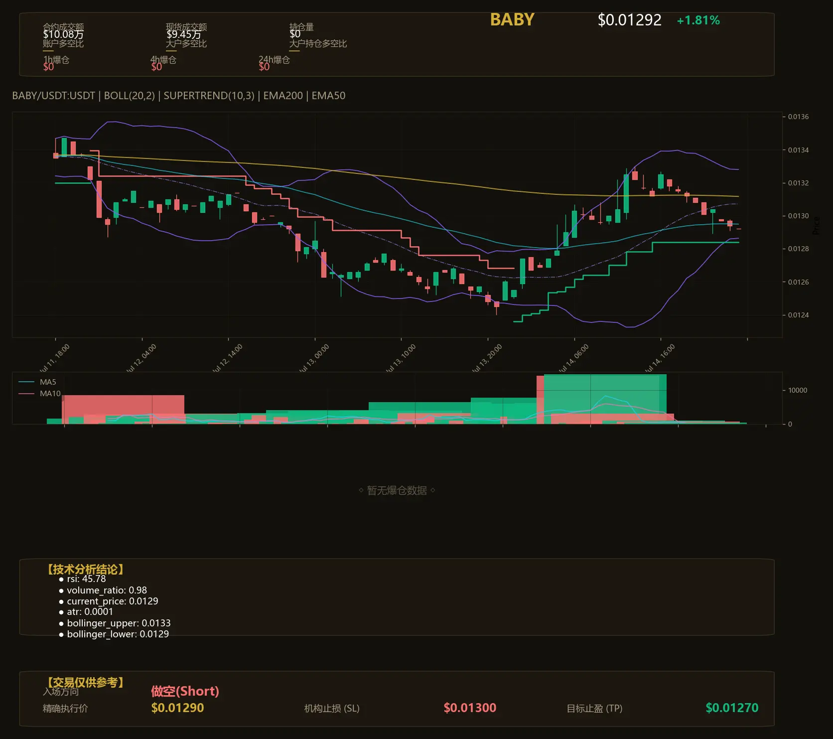
Task: Select the current price $0.01292
Action: point(629,20)
